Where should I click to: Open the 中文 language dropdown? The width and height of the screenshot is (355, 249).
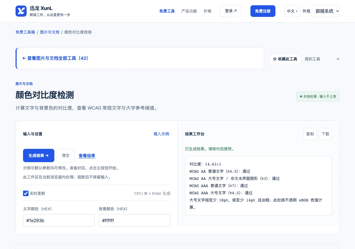point(292,11)
